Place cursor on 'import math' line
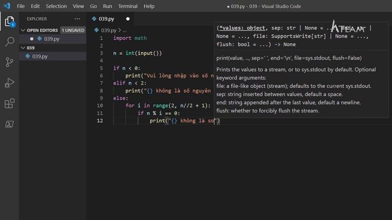 point(130,38)
